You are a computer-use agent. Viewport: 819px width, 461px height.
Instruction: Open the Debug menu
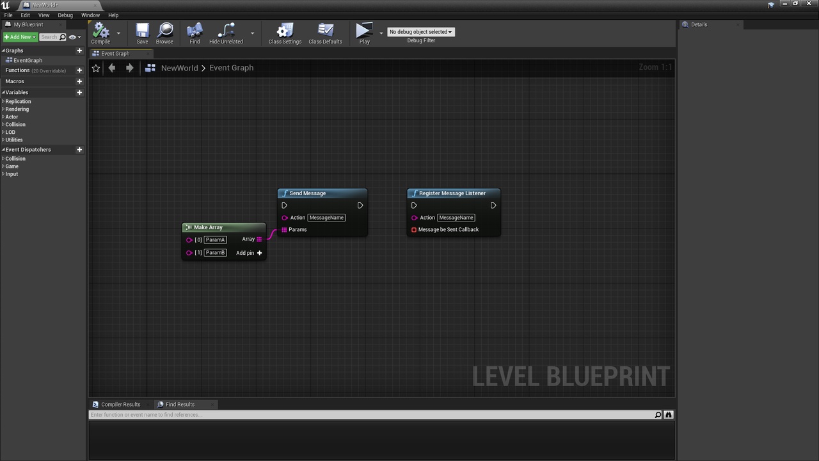65,15
